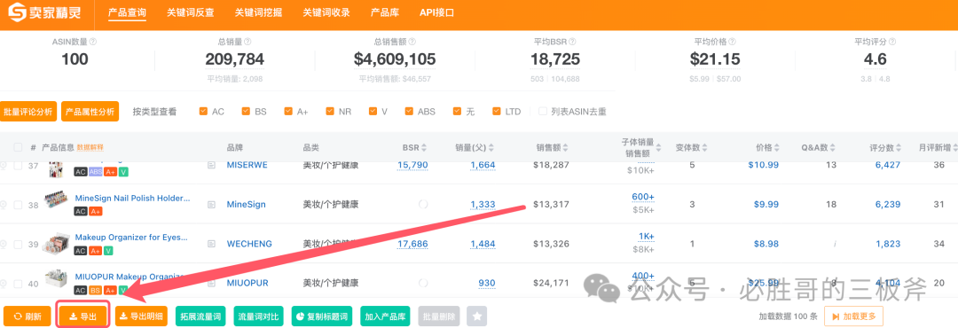The height and width of the screenshot is (328, 958).
Task: Enable 列表ASIN去重 checkbox
Action: (x=543, y=111)
